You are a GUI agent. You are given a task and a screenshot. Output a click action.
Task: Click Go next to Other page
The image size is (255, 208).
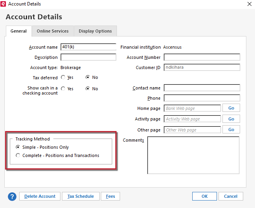pos(231,130)
